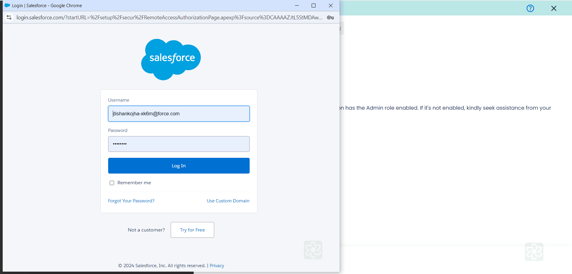Click the Password label text
Screen dimensions: 572x274
(118, 130)
